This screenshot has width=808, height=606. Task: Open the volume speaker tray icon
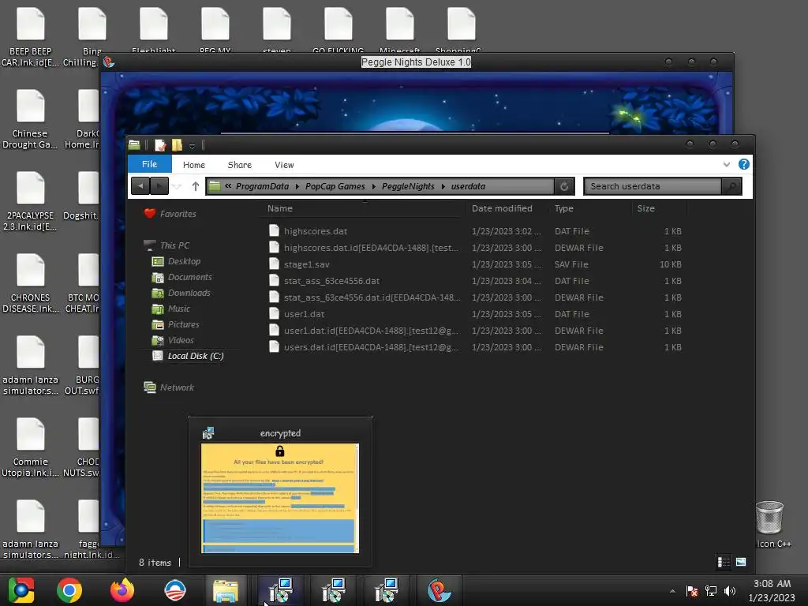(x=730, y=591)
